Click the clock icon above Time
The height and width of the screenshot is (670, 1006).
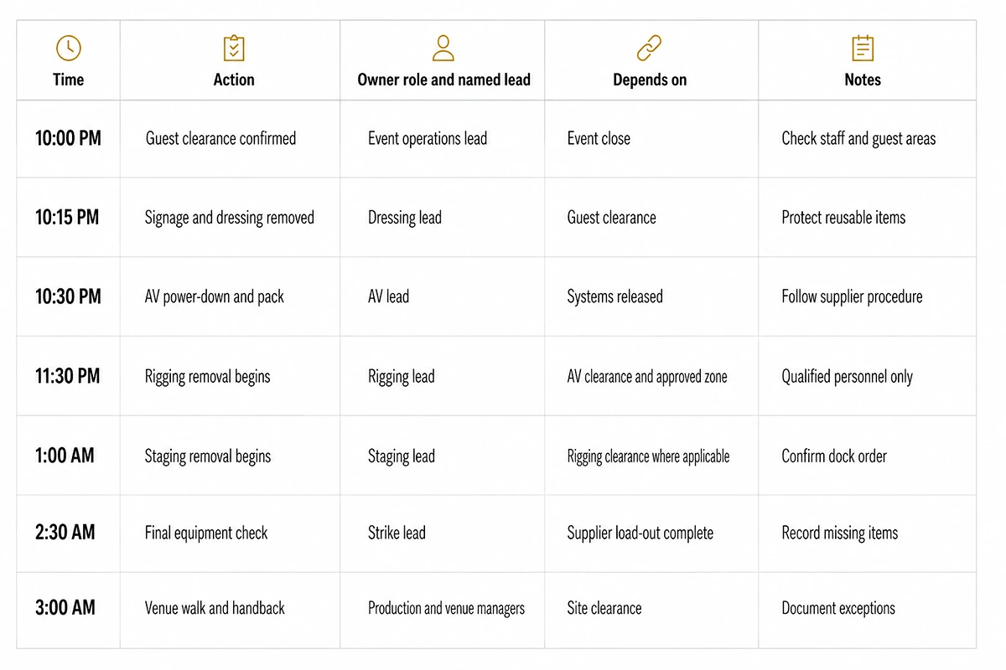pos(68,49)
